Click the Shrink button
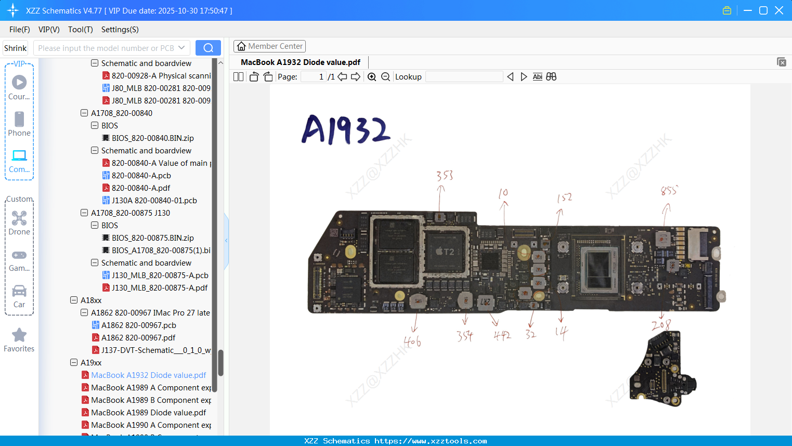792x446 pixels. pos(16,48)
